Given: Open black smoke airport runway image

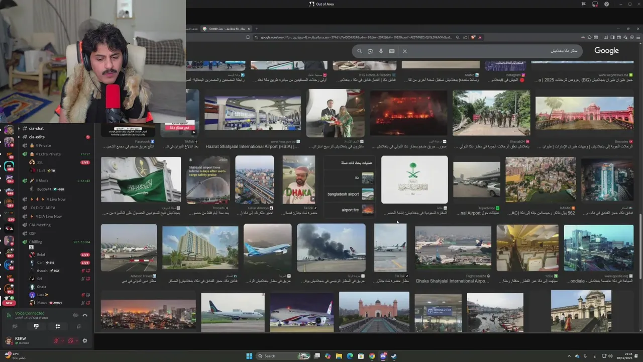Looking at the screenshot, I should click(x=331, y=248).
